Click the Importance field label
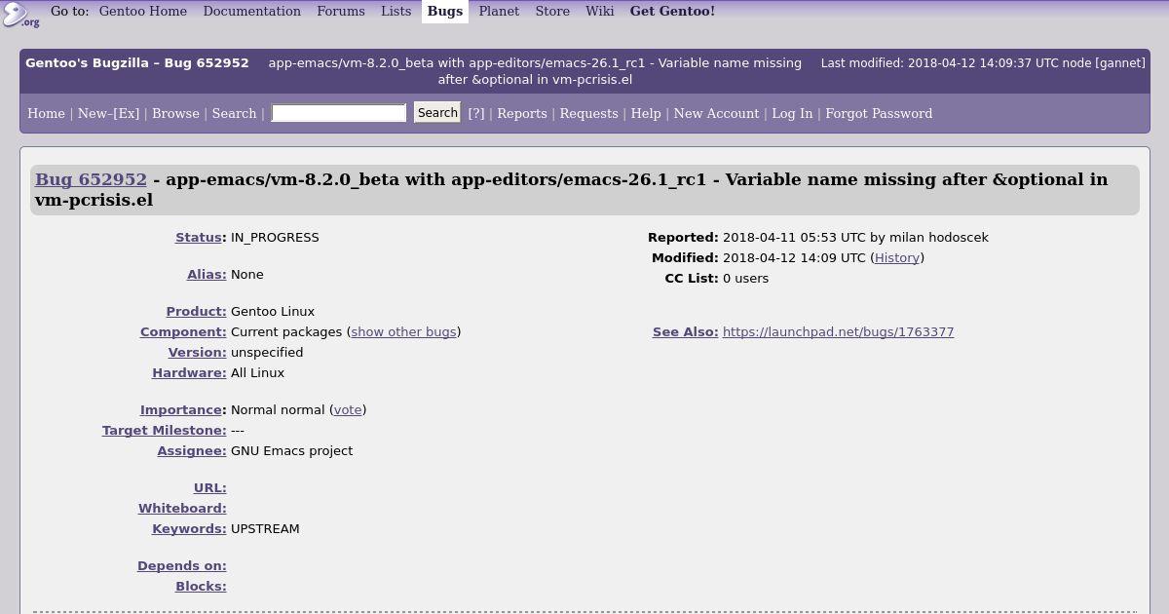The image size is (1169, 614). point(181,409)
